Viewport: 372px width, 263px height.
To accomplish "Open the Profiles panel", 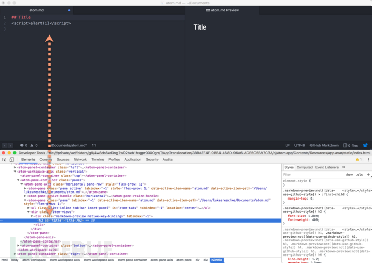I will pyautogui.click(x=114, y=160).
